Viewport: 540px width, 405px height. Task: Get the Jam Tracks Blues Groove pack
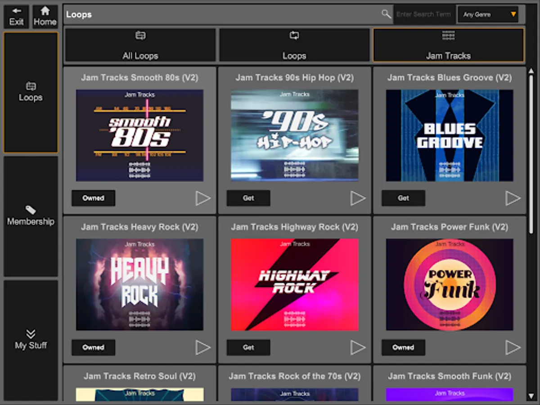click(404, 198)
